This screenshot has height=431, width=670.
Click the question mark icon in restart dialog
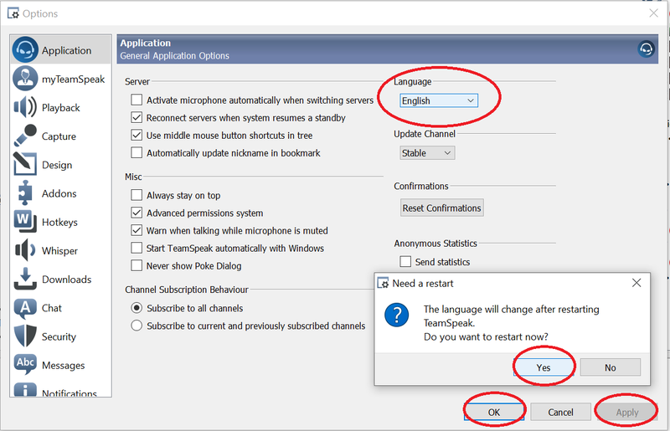396,315
